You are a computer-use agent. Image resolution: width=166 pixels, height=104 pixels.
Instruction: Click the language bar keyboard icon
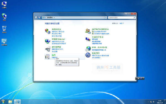[138, 78]
